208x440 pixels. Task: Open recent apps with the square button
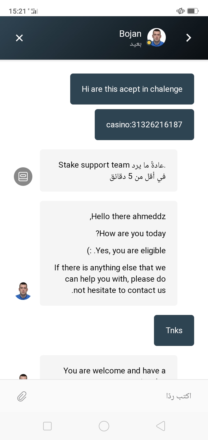pos(47,426)
